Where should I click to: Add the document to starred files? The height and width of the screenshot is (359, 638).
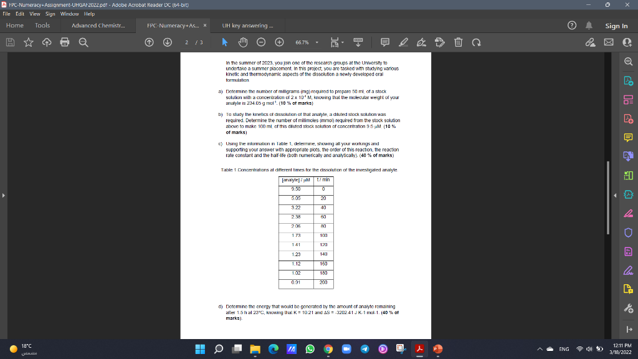point(29,42)
